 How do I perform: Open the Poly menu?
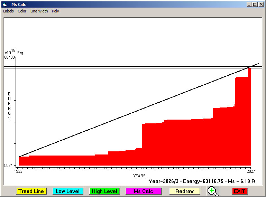coord(55,11)
